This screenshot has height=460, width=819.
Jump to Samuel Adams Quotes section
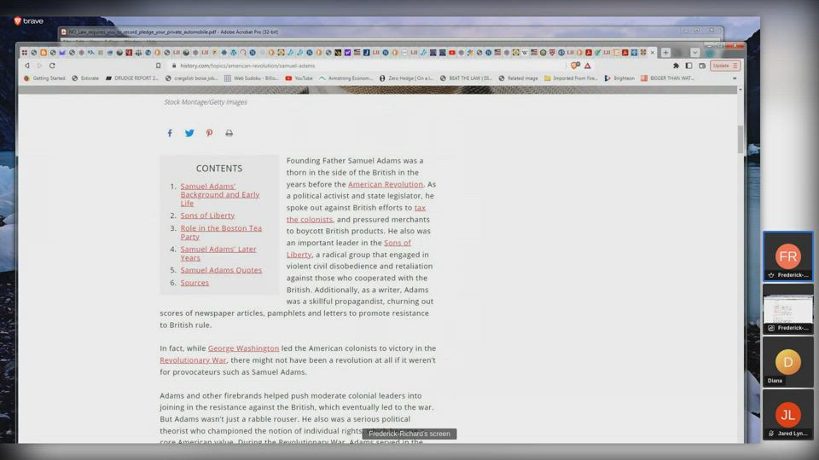(x=221, y=270)
